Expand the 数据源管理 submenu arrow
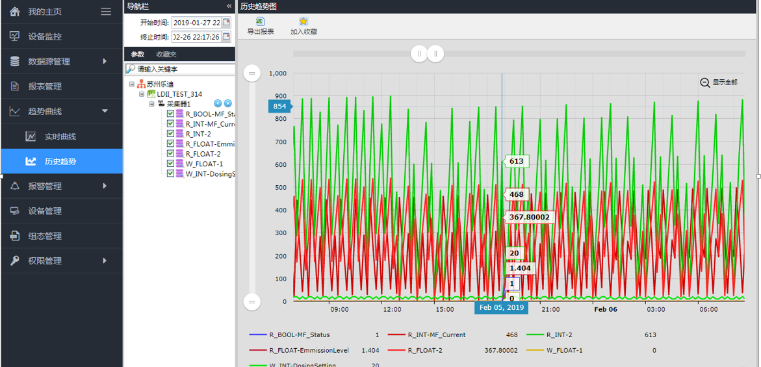This screenshot has height=367, width=761. pos(105,62)
